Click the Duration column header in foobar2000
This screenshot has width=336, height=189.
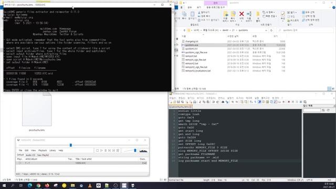143,159
